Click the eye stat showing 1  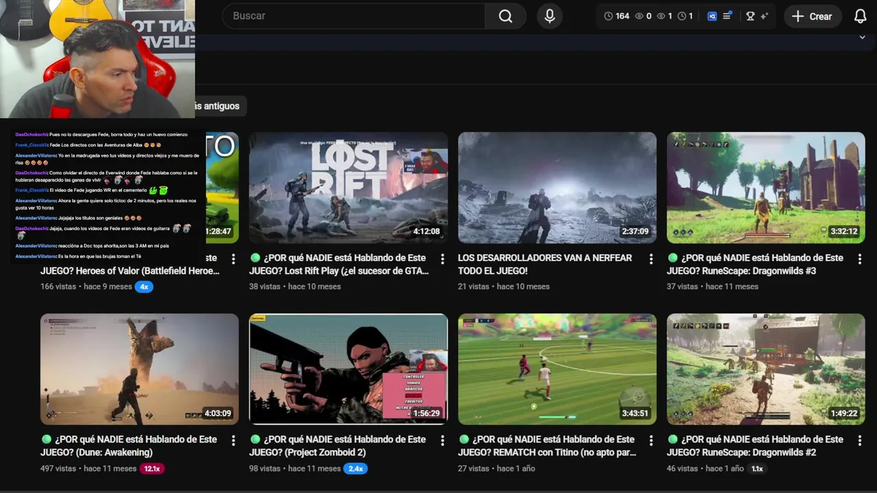coord(665,16)
